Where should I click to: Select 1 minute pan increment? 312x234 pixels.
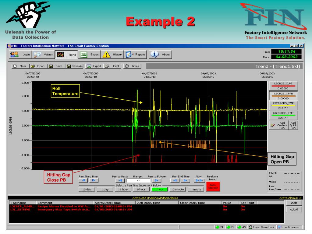196,190
